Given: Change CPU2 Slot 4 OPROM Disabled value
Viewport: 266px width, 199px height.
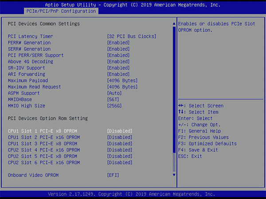Looking at the screenshot, I should point(120,150).
